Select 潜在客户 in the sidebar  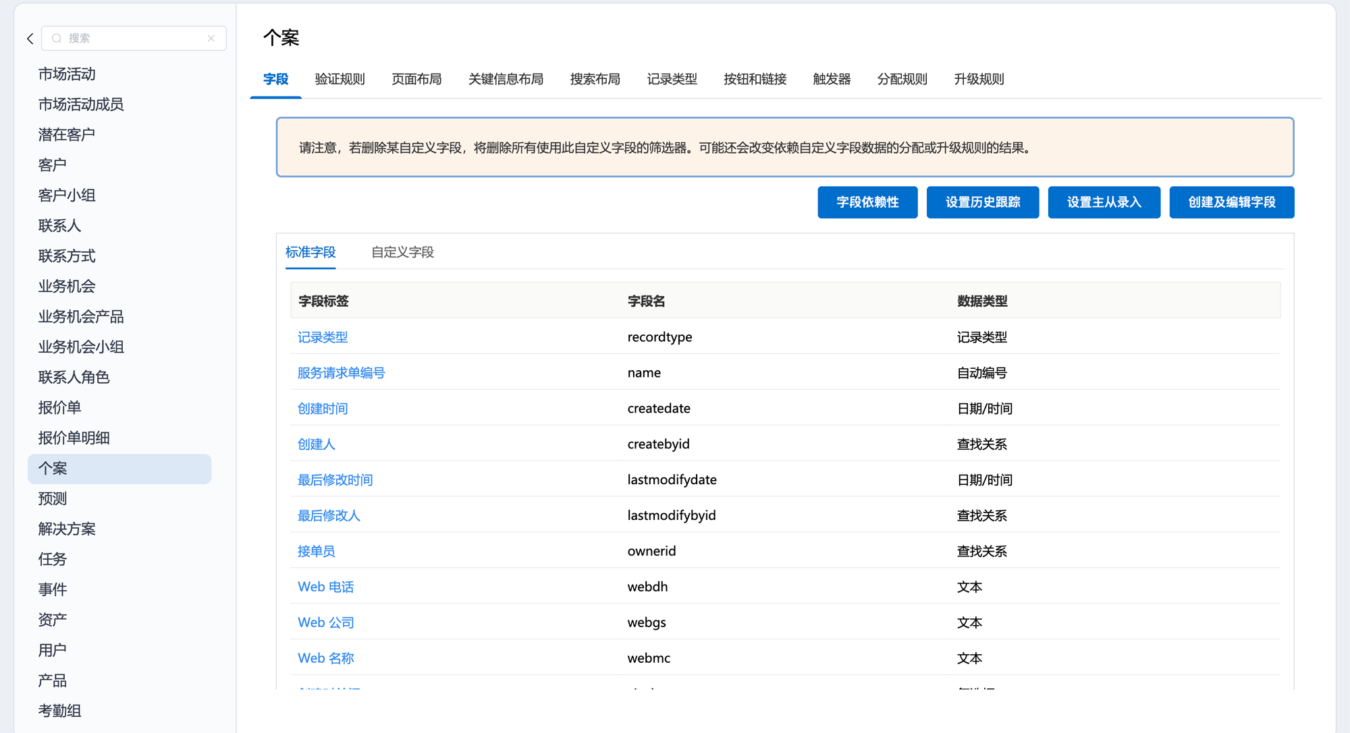[x=67, y=135]
